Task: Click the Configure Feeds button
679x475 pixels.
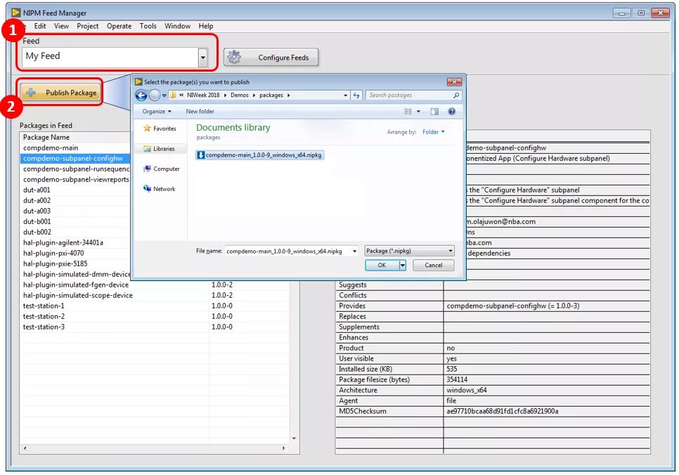Action: (271, 57)
